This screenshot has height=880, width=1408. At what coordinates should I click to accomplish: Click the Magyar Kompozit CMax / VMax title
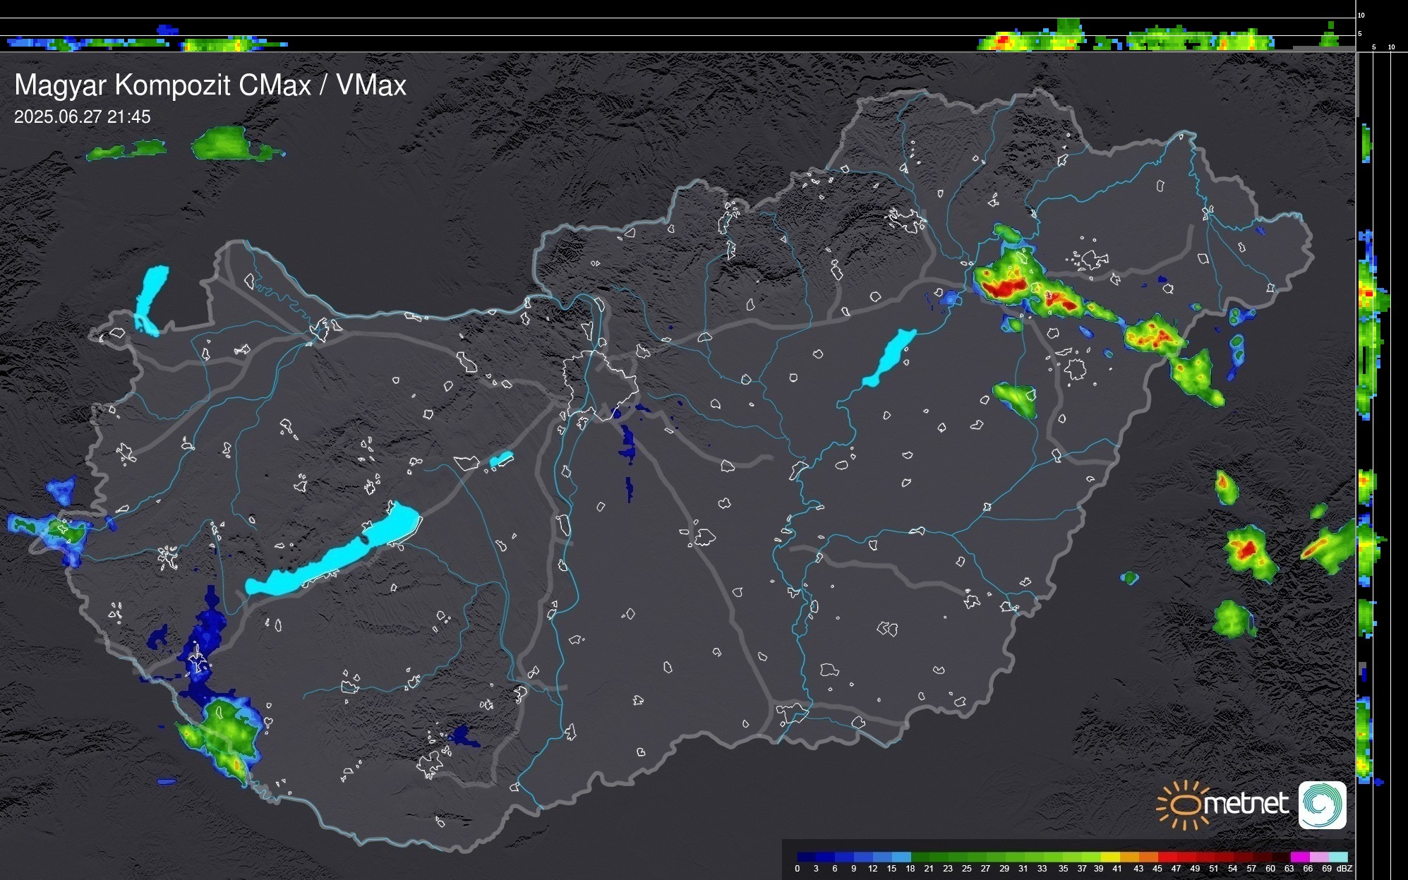pyautogui.click(x=210, y=85)
